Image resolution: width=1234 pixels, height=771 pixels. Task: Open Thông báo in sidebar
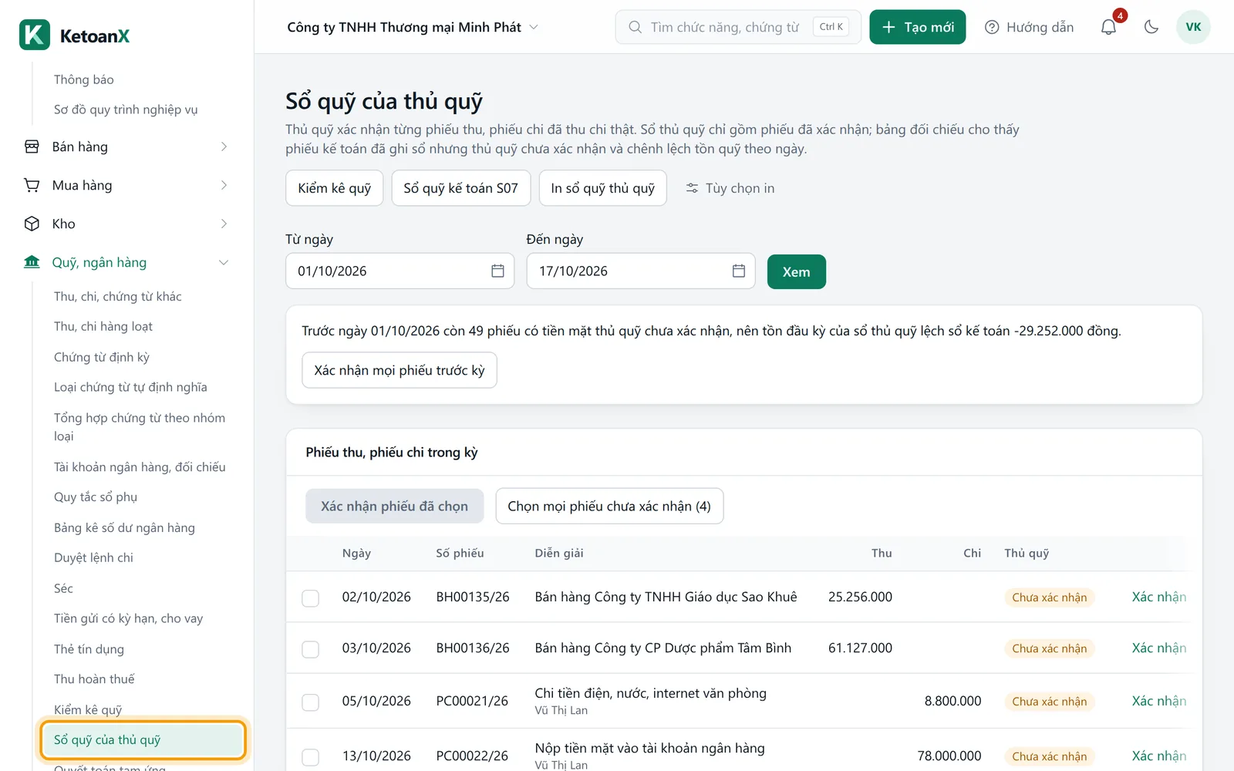click(84, 79)
